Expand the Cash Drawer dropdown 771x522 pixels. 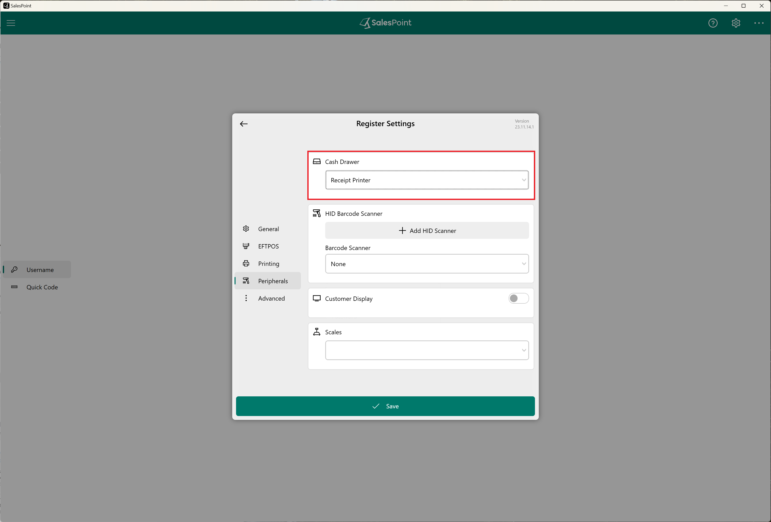click(427, 180)
